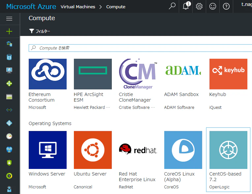Open portal settings gear

click(x=199, y=6)
